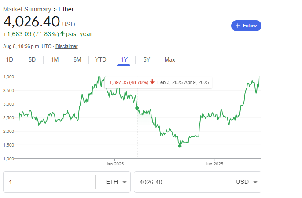Click the 1,500 y-axis label
302x198 pixels.
tap(9, 145)
